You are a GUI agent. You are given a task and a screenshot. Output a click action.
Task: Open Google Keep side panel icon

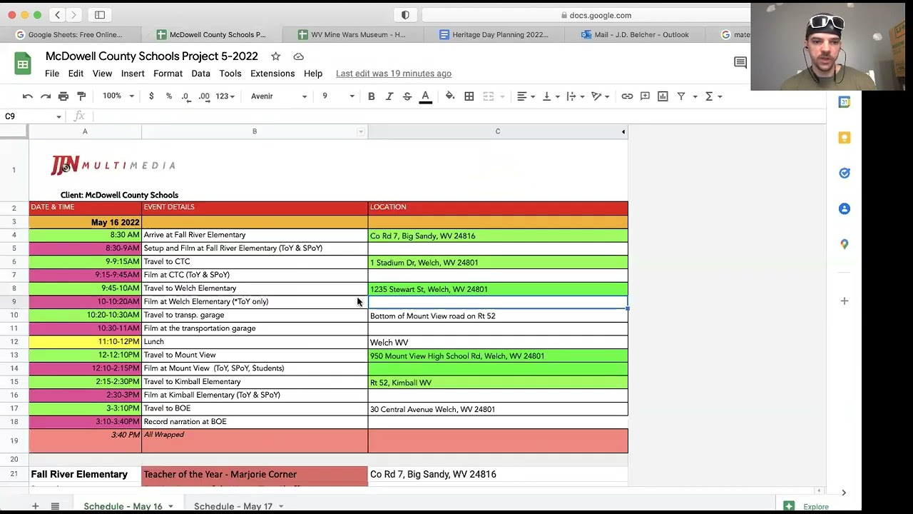click(x=845, y=138)
